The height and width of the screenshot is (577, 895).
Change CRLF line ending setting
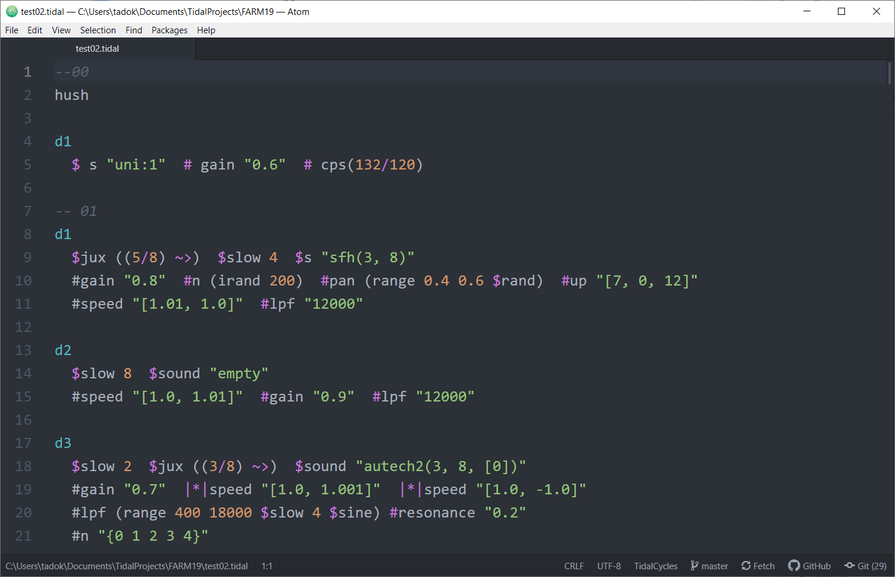click(574, 566)
